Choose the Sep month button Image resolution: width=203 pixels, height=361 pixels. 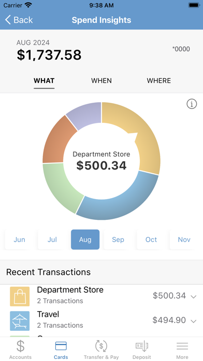pos(118,240)
